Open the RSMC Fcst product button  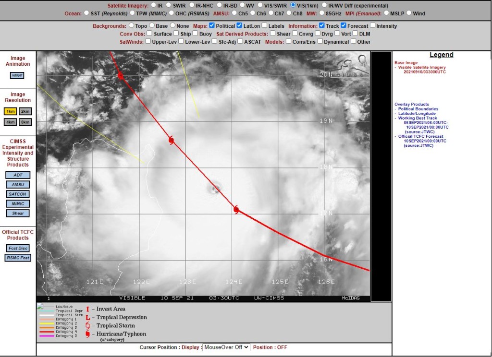[18, 258]
